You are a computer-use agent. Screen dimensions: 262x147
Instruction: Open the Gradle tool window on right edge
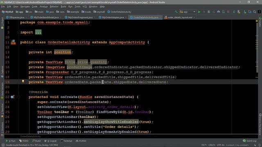260,22
